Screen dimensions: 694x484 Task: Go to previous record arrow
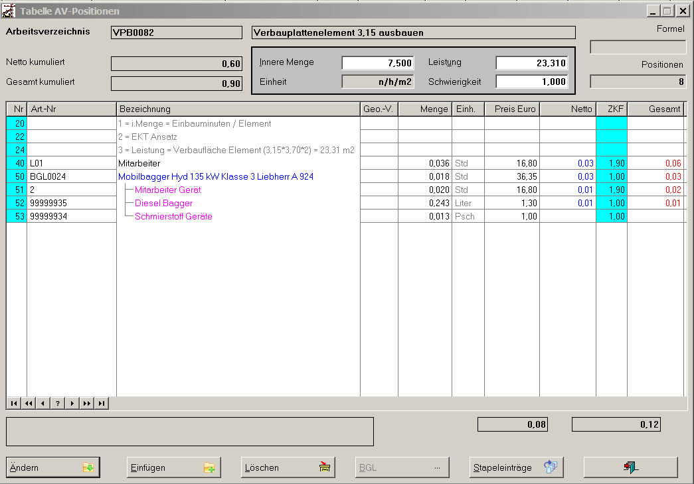click(43, 403)
